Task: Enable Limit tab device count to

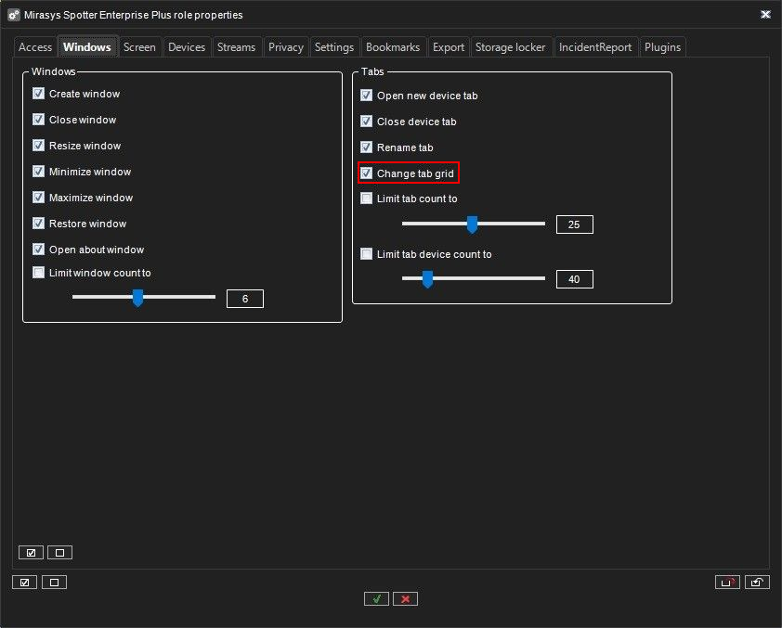Action: [367, 254]
